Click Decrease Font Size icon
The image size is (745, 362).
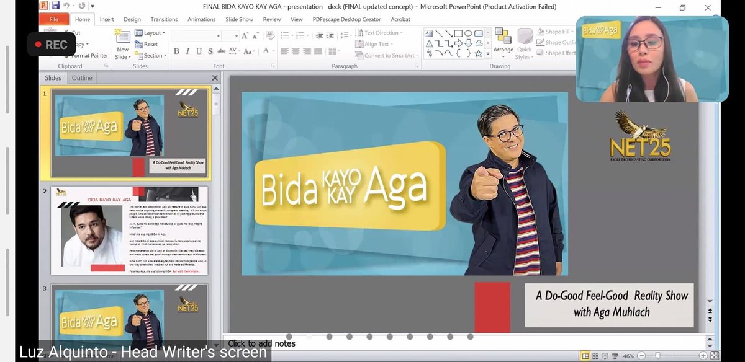click(256, 36)
